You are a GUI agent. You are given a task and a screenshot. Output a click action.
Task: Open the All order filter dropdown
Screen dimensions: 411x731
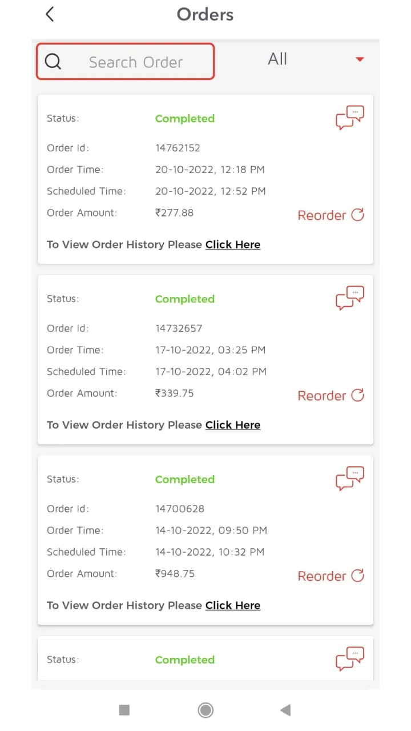coord(278,59)
